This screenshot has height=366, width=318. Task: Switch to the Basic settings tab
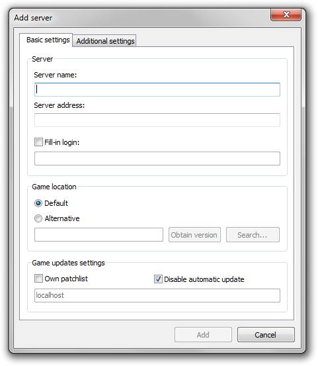46,40
